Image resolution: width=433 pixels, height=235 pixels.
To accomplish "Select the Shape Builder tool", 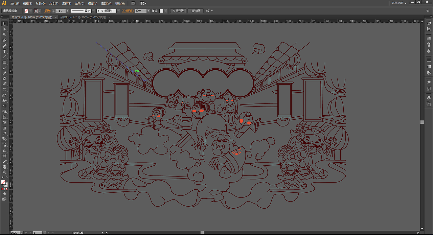I will (x=4, y=112).
